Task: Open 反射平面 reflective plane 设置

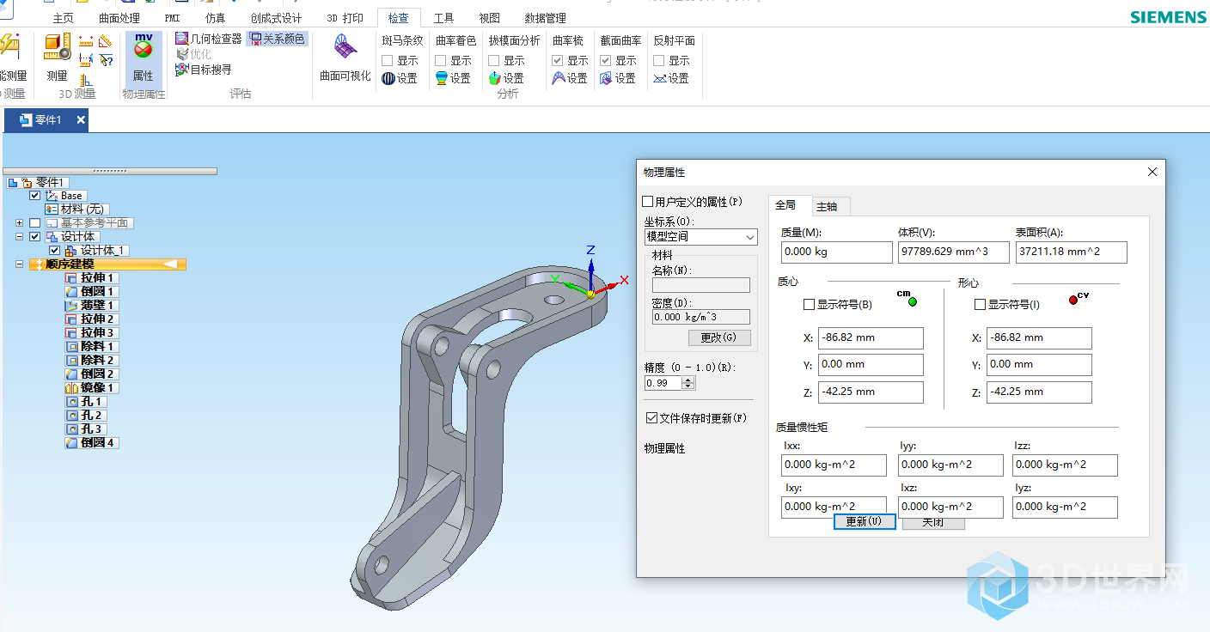Action: coord(671,78)
